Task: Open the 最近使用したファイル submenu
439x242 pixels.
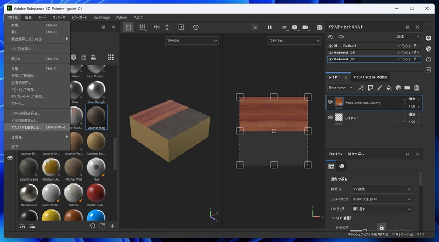Action: click(x=37, y=39)
